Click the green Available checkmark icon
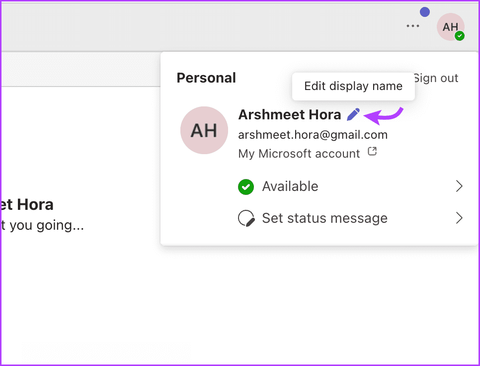Image resolution: width=480 pixels, height=366 pixels. click(x=246, y=187)
